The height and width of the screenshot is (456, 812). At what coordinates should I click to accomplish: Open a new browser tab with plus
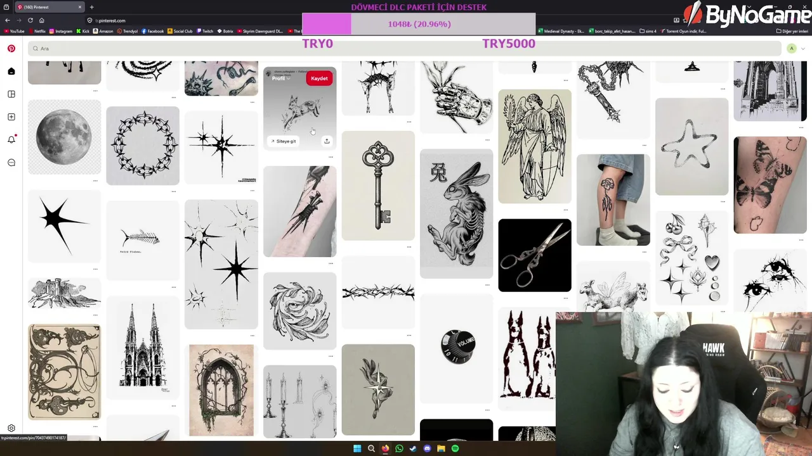91,7
